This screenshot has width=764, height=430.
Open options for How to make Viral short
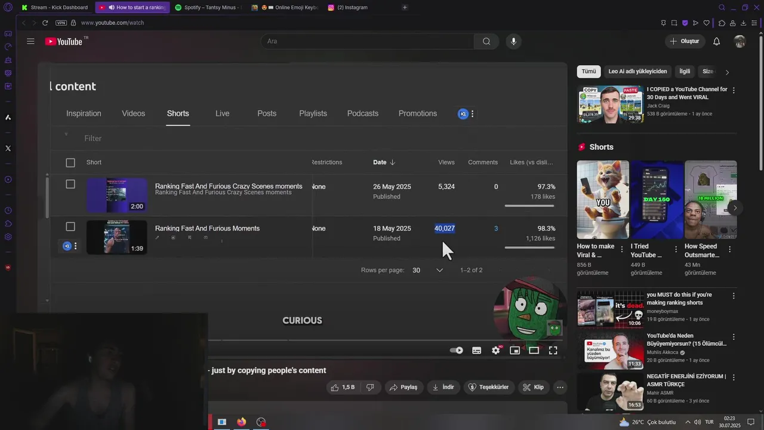[622, 250]
